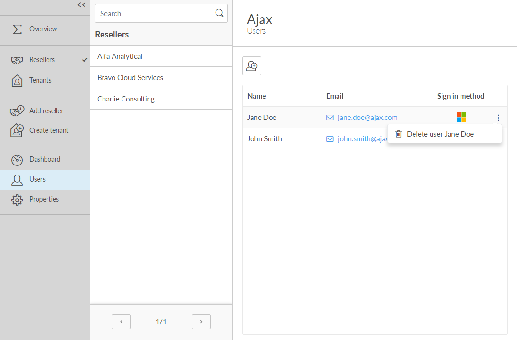Open jane.doe@ajax.com email link
Image resolution: width=517 pixels, height=340 pixels.
pos(367,118)
